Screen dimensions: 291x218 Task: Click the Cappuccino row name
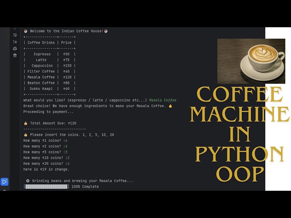pyautogui.click(x=42, y=65)
